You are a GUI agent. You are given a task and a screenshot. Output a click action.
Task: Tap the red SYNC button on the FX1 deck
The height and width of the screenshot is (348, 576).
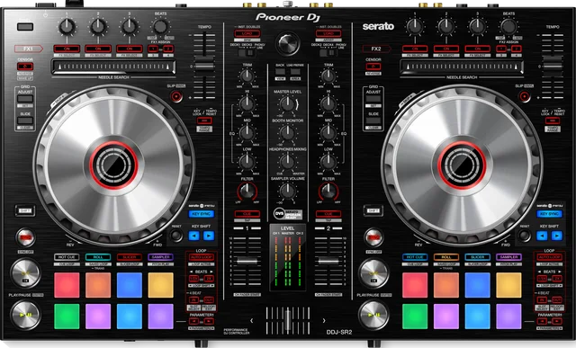[x=25, y=237]
